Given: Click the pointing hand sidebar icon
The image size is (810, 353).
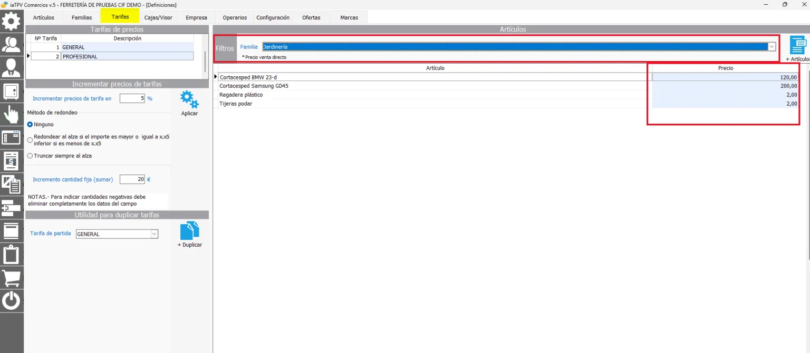Looking at the screenshot, I should [x=12, y=114].
